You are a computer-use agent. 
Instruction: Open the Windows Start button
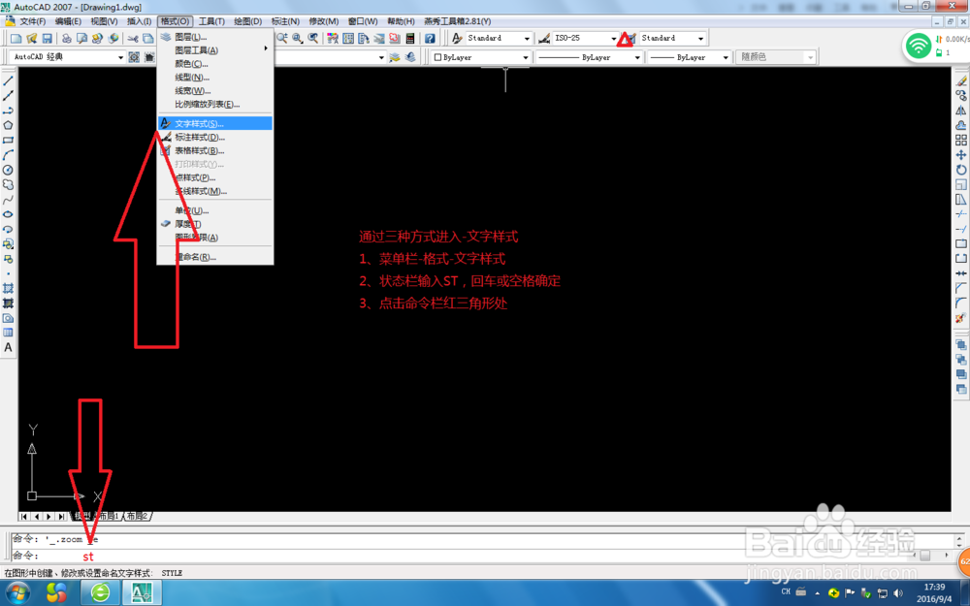coord(17,593)
